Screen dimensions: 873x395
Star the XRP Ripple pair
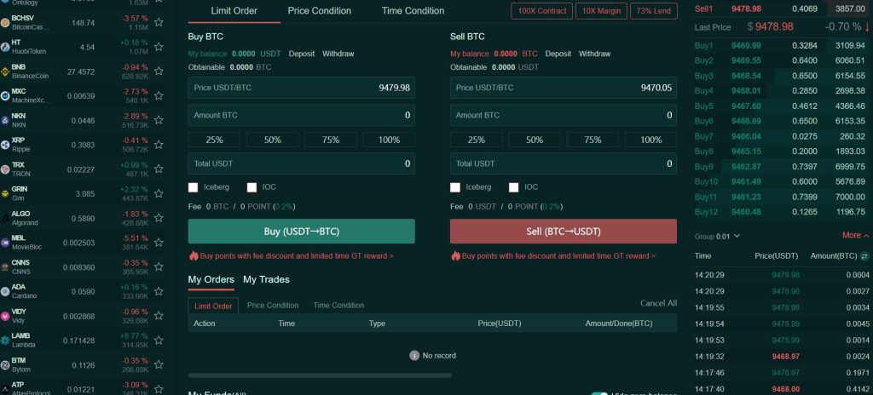159,145
